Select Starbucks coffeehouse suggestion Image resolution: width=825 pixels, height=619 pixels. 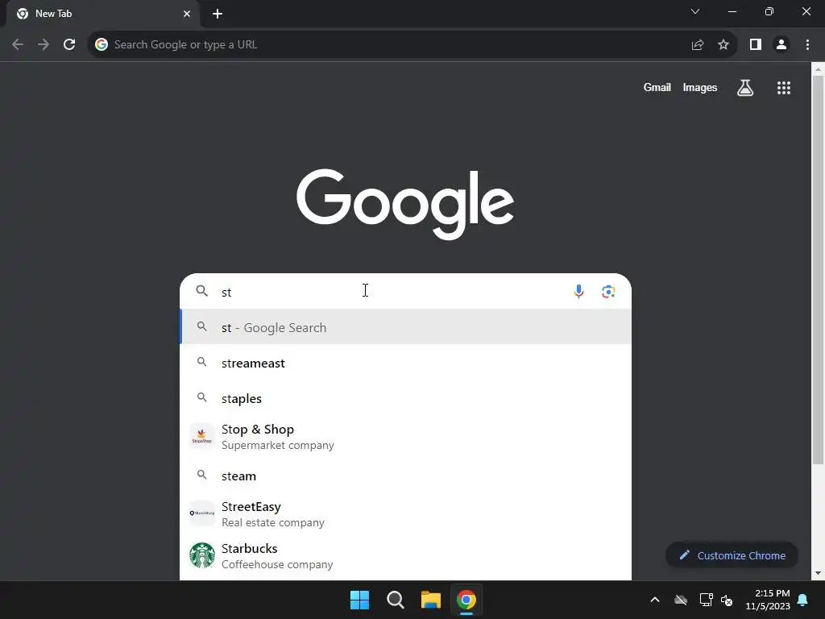tap(406, 556)
